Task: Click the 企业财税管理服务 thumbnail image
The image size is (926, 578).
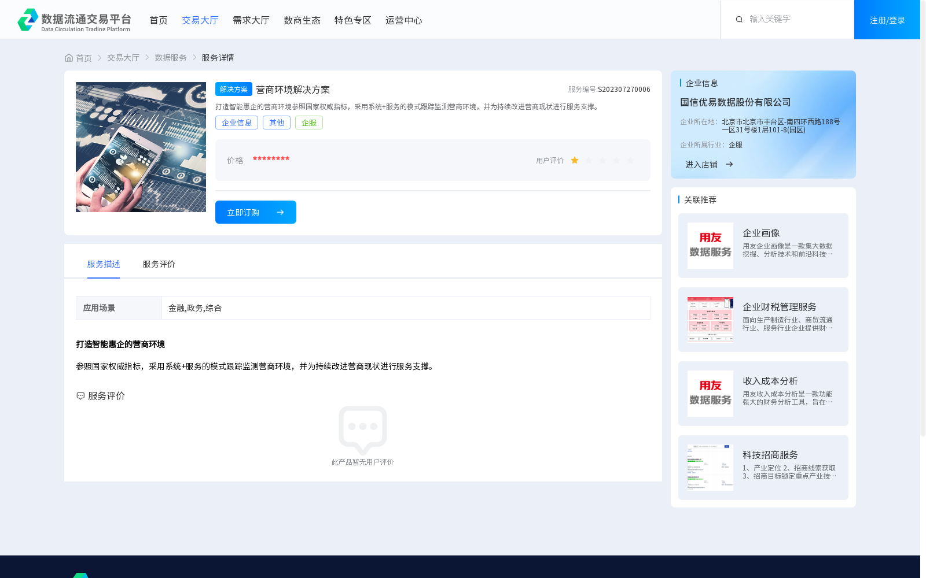Action: pos(710,320)
